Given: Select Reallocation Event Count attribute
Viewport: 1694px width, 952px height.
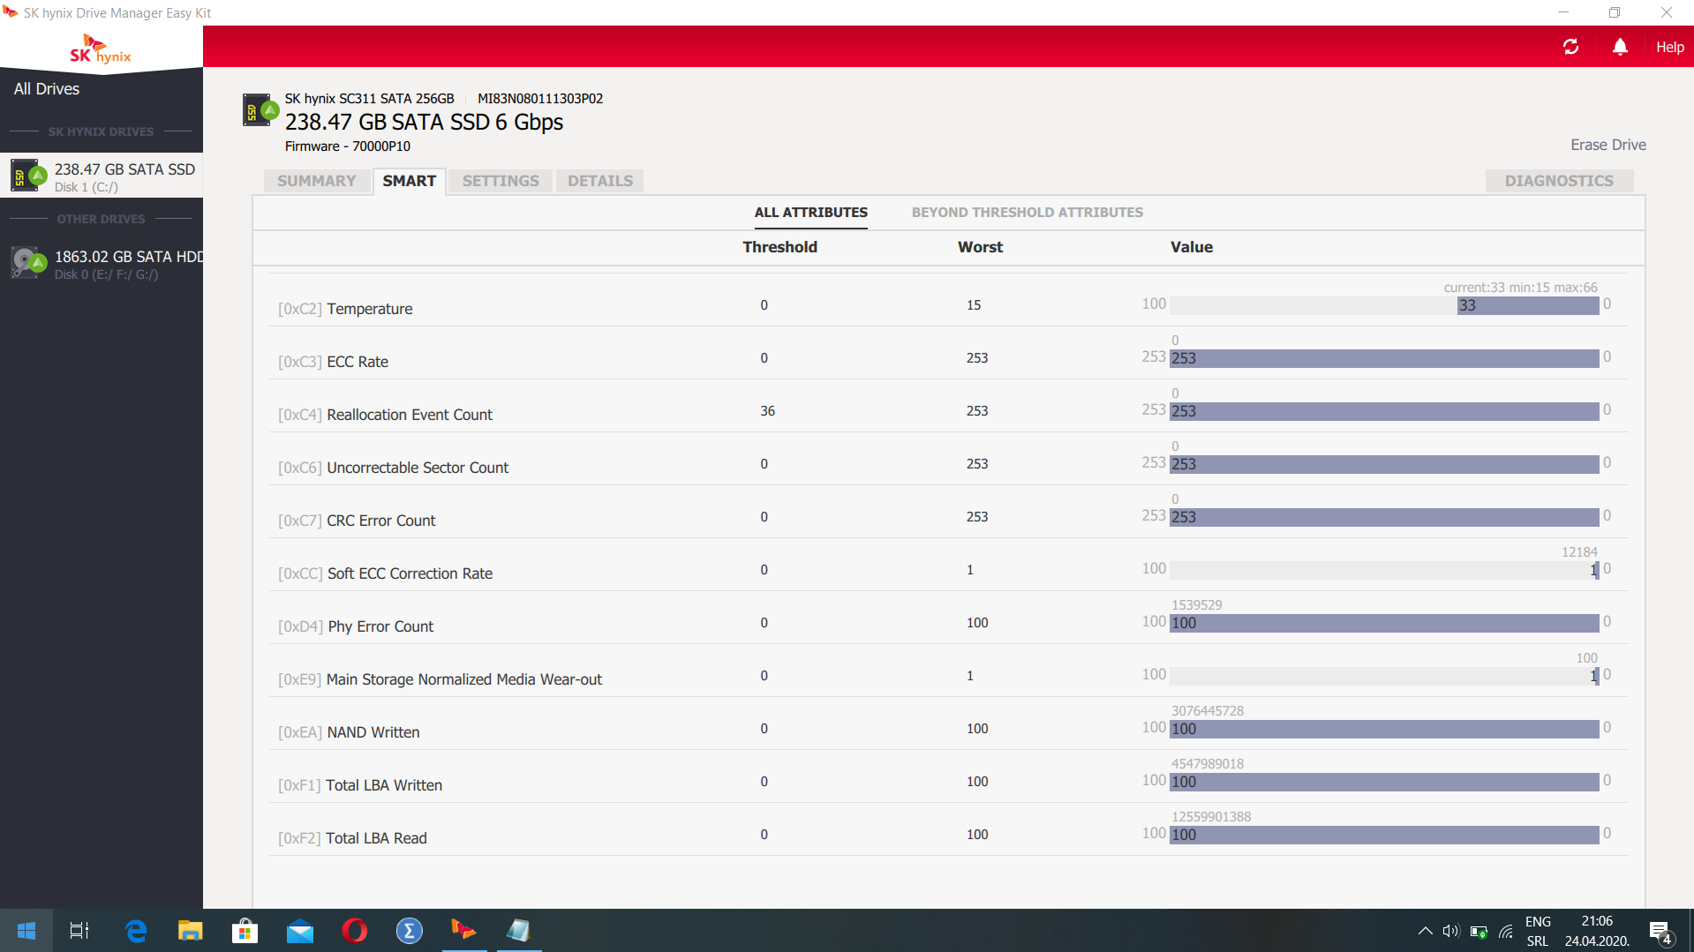Looking at the screenshot, I should (x=949, y=407).
